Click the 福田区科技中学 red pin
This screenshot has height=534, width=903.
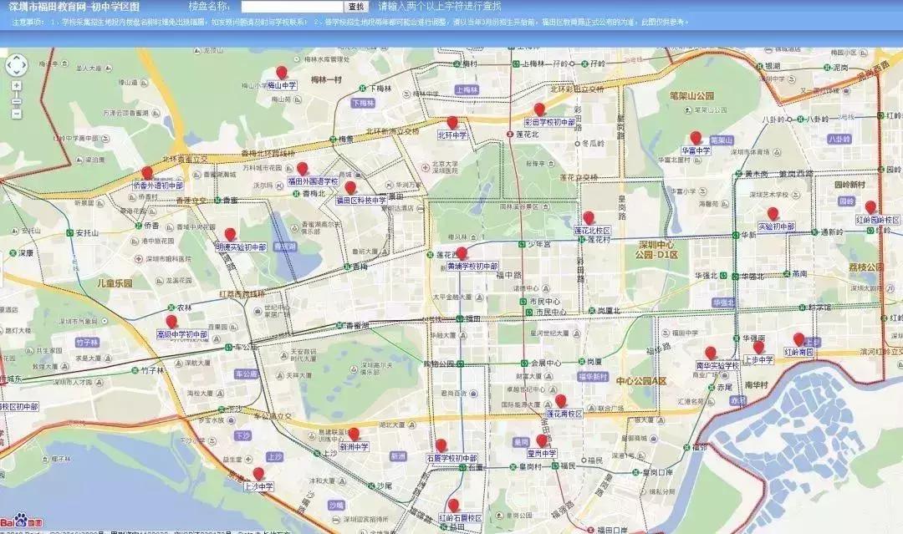click(x=350, y=187)
